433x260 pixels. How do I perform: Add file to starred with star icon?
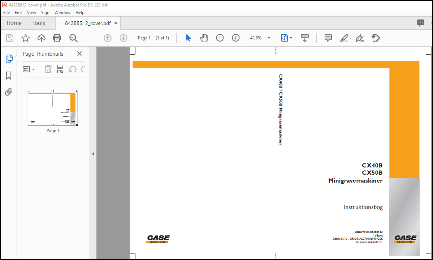25,38
